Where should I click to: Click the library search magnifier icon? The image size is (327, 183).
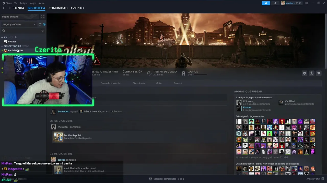pyautogui.click(x=4, y=31)
